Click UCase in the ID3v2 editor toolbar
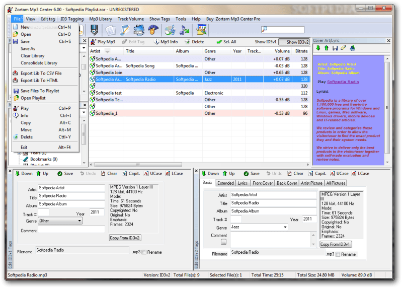 click(x=339, y=174)
